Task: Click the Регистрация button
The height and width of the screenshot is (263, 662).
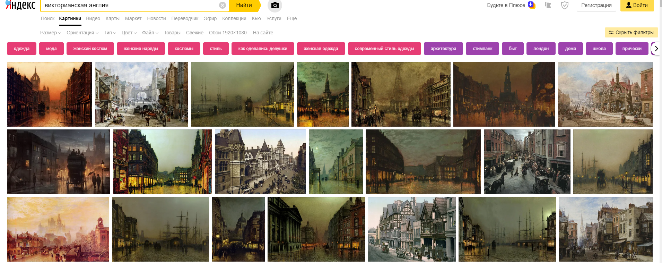Action: pos(596,5)
